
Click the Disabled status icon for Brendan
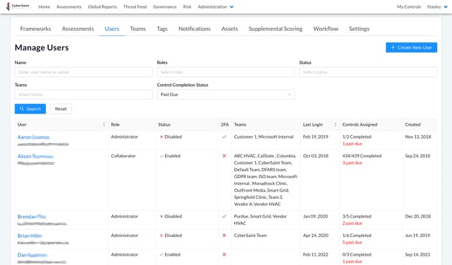coord(162,216)
